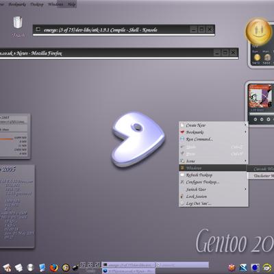Click the third playback button in music widget
Screen dimensions: 274x274
tap(269, 119)
